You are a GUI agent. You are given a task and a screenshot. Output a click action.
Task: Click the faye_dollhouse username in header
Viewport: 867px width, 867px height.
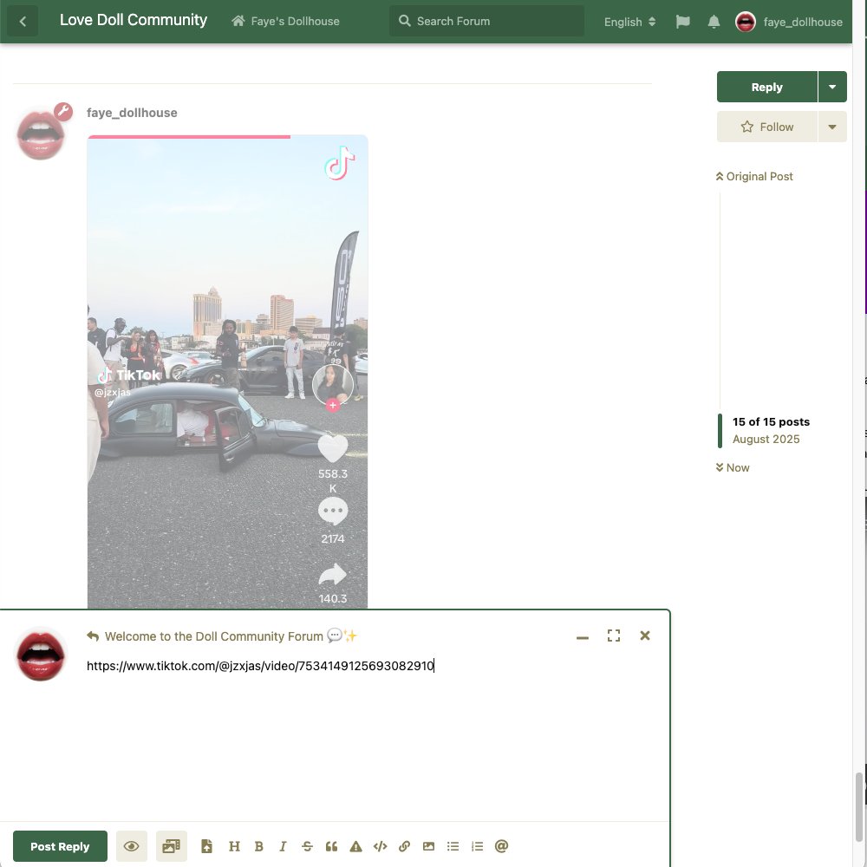coord(803,23)
